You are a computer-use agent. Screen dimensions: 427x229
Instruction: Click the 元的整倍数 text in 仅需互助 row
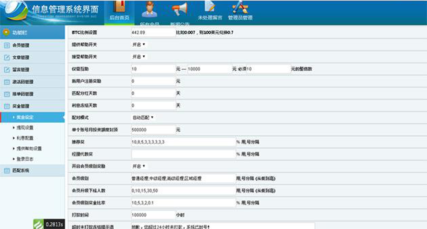pos(301,69)
